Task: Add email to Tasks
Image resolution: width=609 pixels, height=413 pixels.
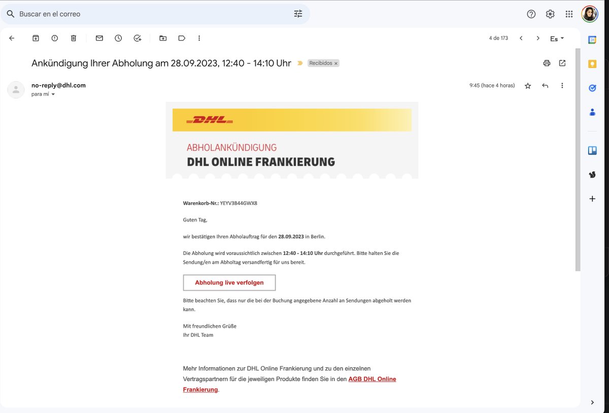Action: click(138, 38)
